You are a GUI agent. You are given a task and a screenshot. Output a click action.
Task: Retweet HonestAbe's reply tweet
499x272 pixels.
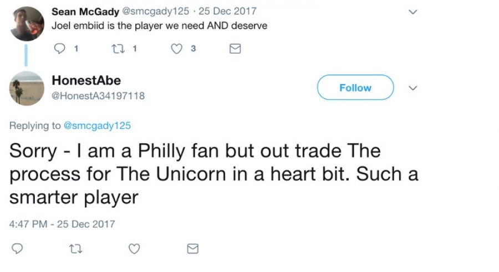75,249
